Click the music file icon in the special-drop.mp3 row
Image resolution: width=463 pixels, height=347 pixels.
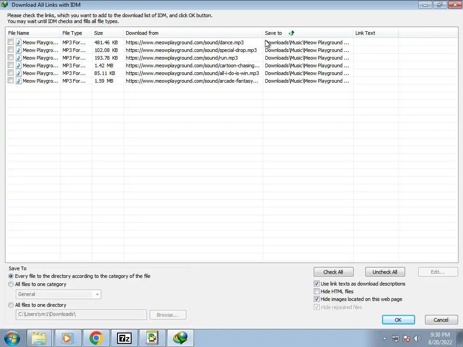click(x=19, y=50)
